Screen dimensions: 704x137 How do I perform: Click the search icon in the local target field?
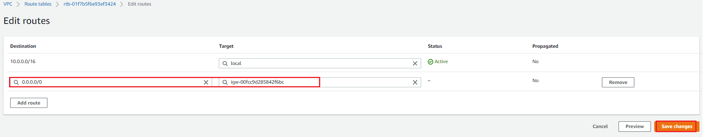[x=225, y=63]
